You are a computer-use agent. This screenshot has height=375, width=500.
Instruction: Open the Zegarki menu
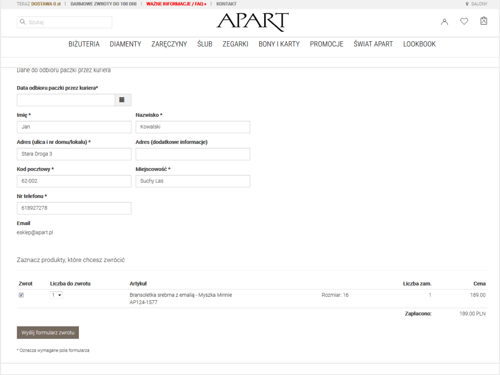point(235,44)
